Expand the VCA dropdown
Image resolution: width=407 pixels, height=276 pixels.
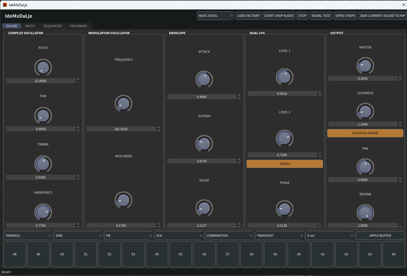click(179, 236)
